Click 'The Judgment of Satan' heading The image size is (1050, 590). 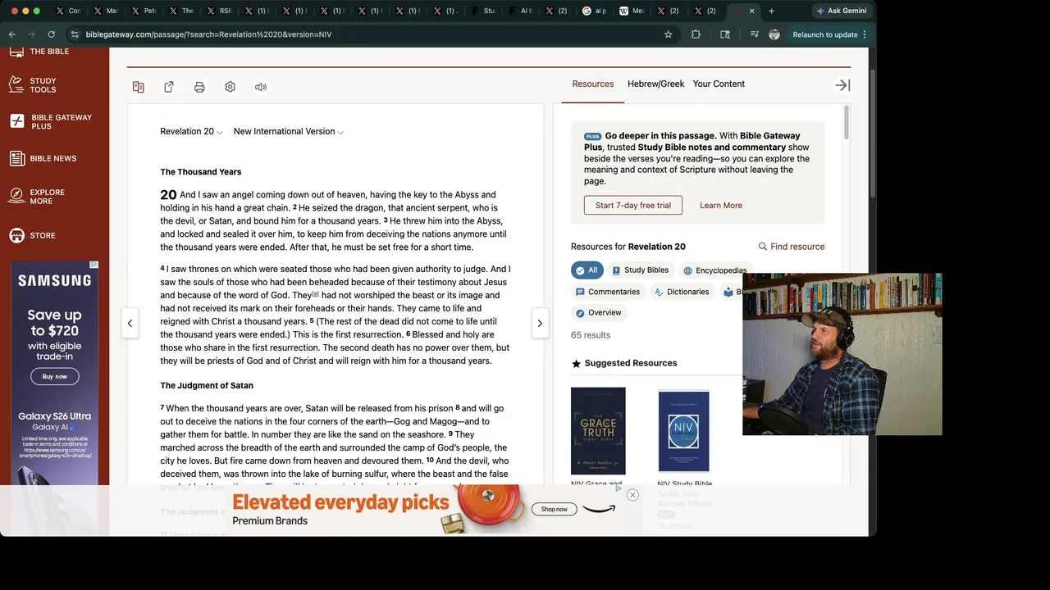pyautogui.click(x=207, y=385)
